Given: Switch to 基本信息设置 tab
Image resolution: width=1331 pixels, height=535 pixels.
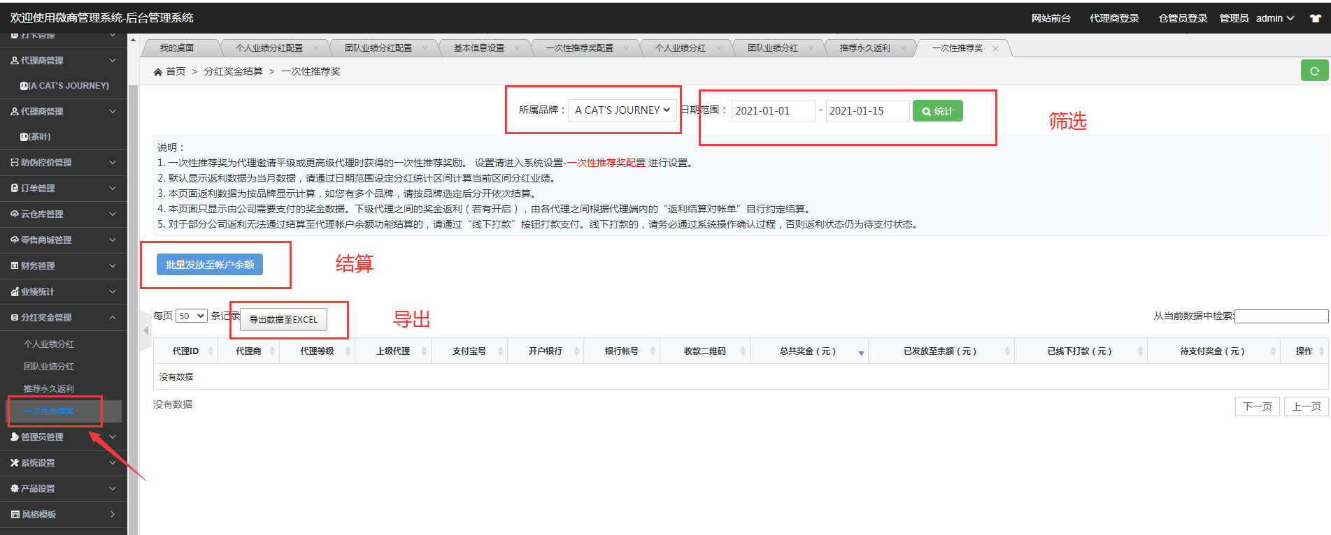Looking at the screenshot, I should click(479, 48).
